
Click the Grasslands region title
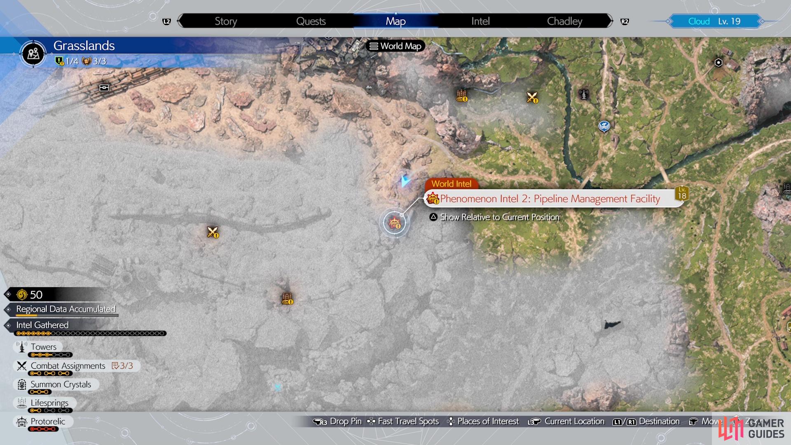[84, 45]
